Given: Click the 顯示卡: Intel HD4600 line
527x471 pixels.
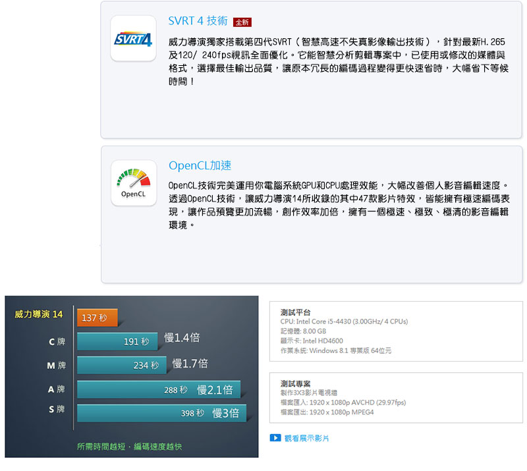Looking at the screenshot, I should click(x=312, y=341).
